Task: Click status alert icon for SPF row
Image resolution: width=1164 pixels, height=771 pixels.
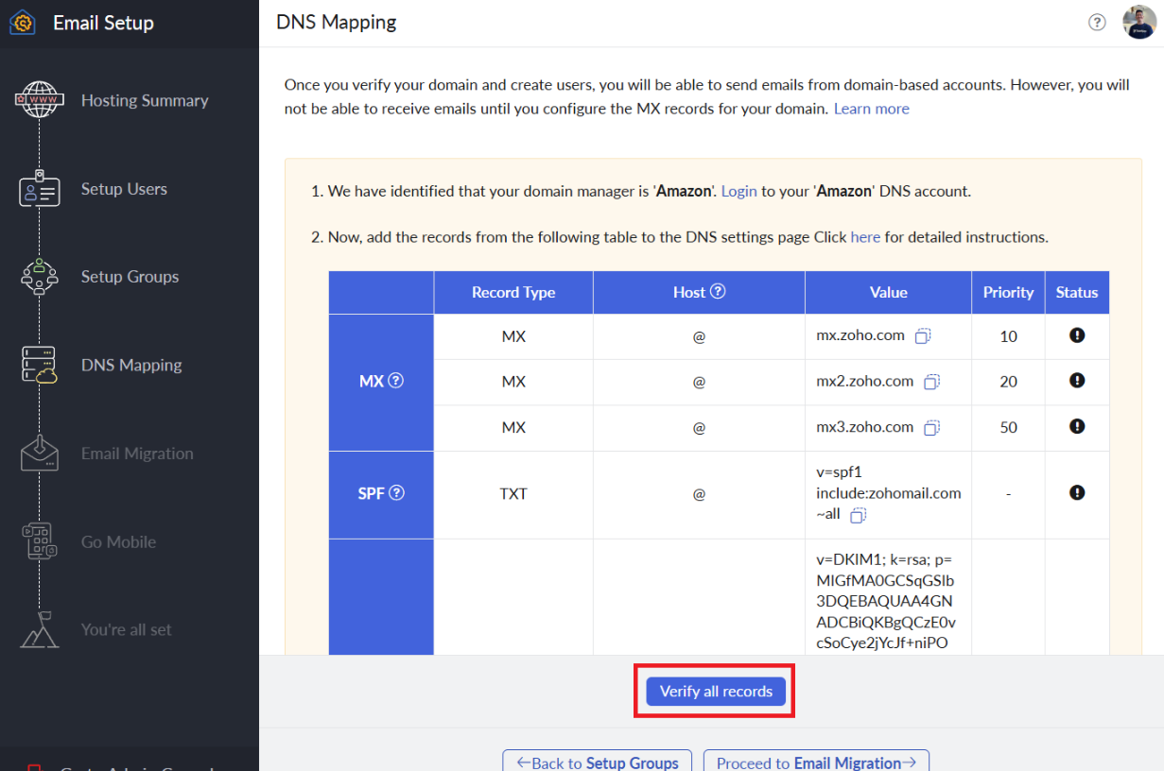Action: click(1077, 492)
